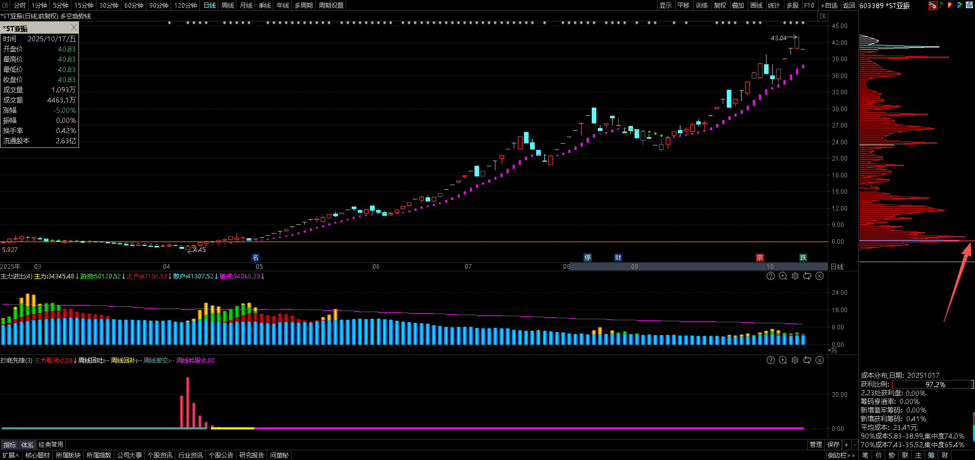Switch to the 体系 tab
This screenshot has width=975, height=460.
pyautogui.click(x=28, y=445)
